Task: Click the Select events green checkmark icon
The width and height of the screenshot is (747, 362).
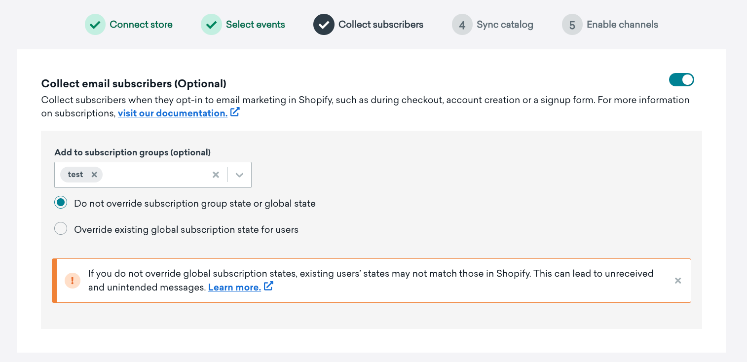Action: [x=211, y=25]
